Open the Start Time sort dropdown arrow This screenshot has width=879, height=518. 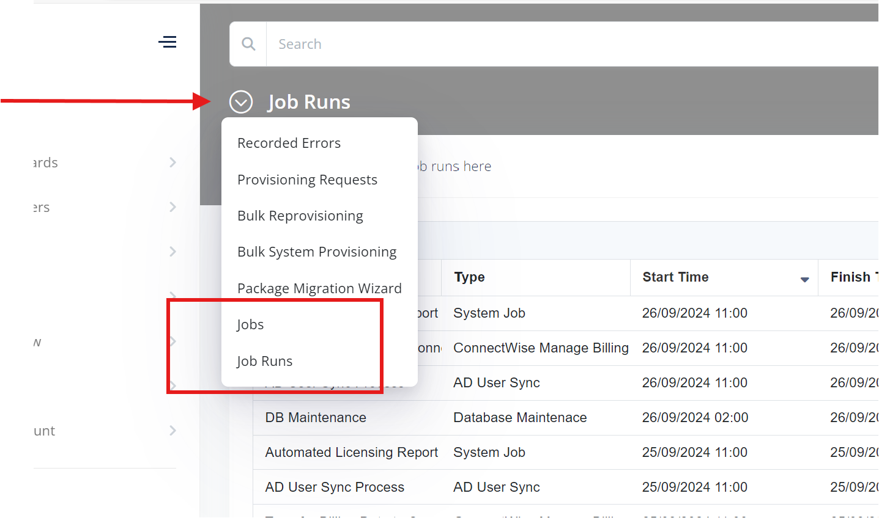(x=804, y=280)
